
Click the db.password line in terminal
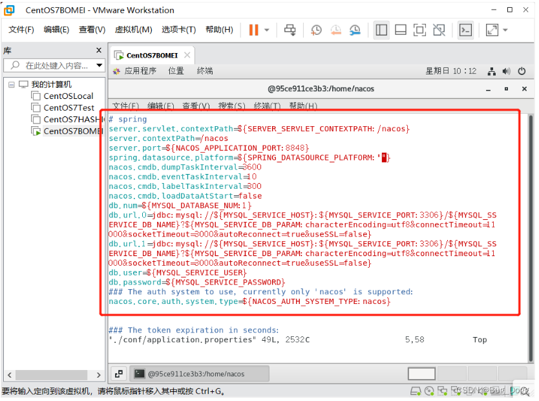coord(197,283)
